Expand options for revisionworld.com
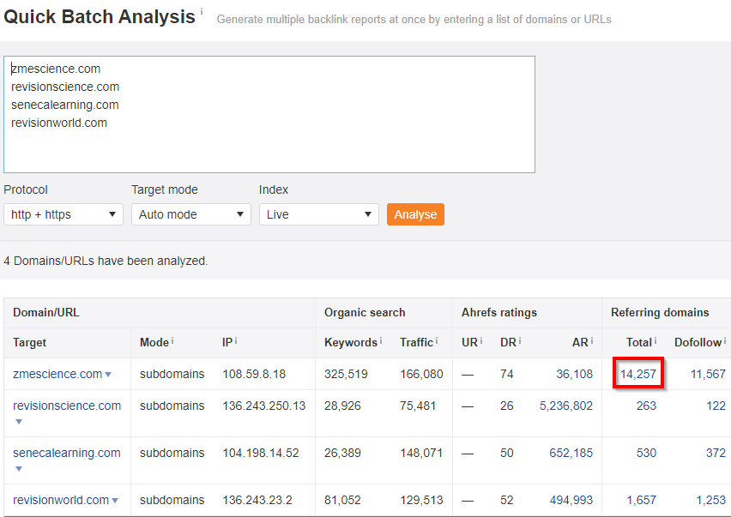731x517 pixels. coord(113,500)
